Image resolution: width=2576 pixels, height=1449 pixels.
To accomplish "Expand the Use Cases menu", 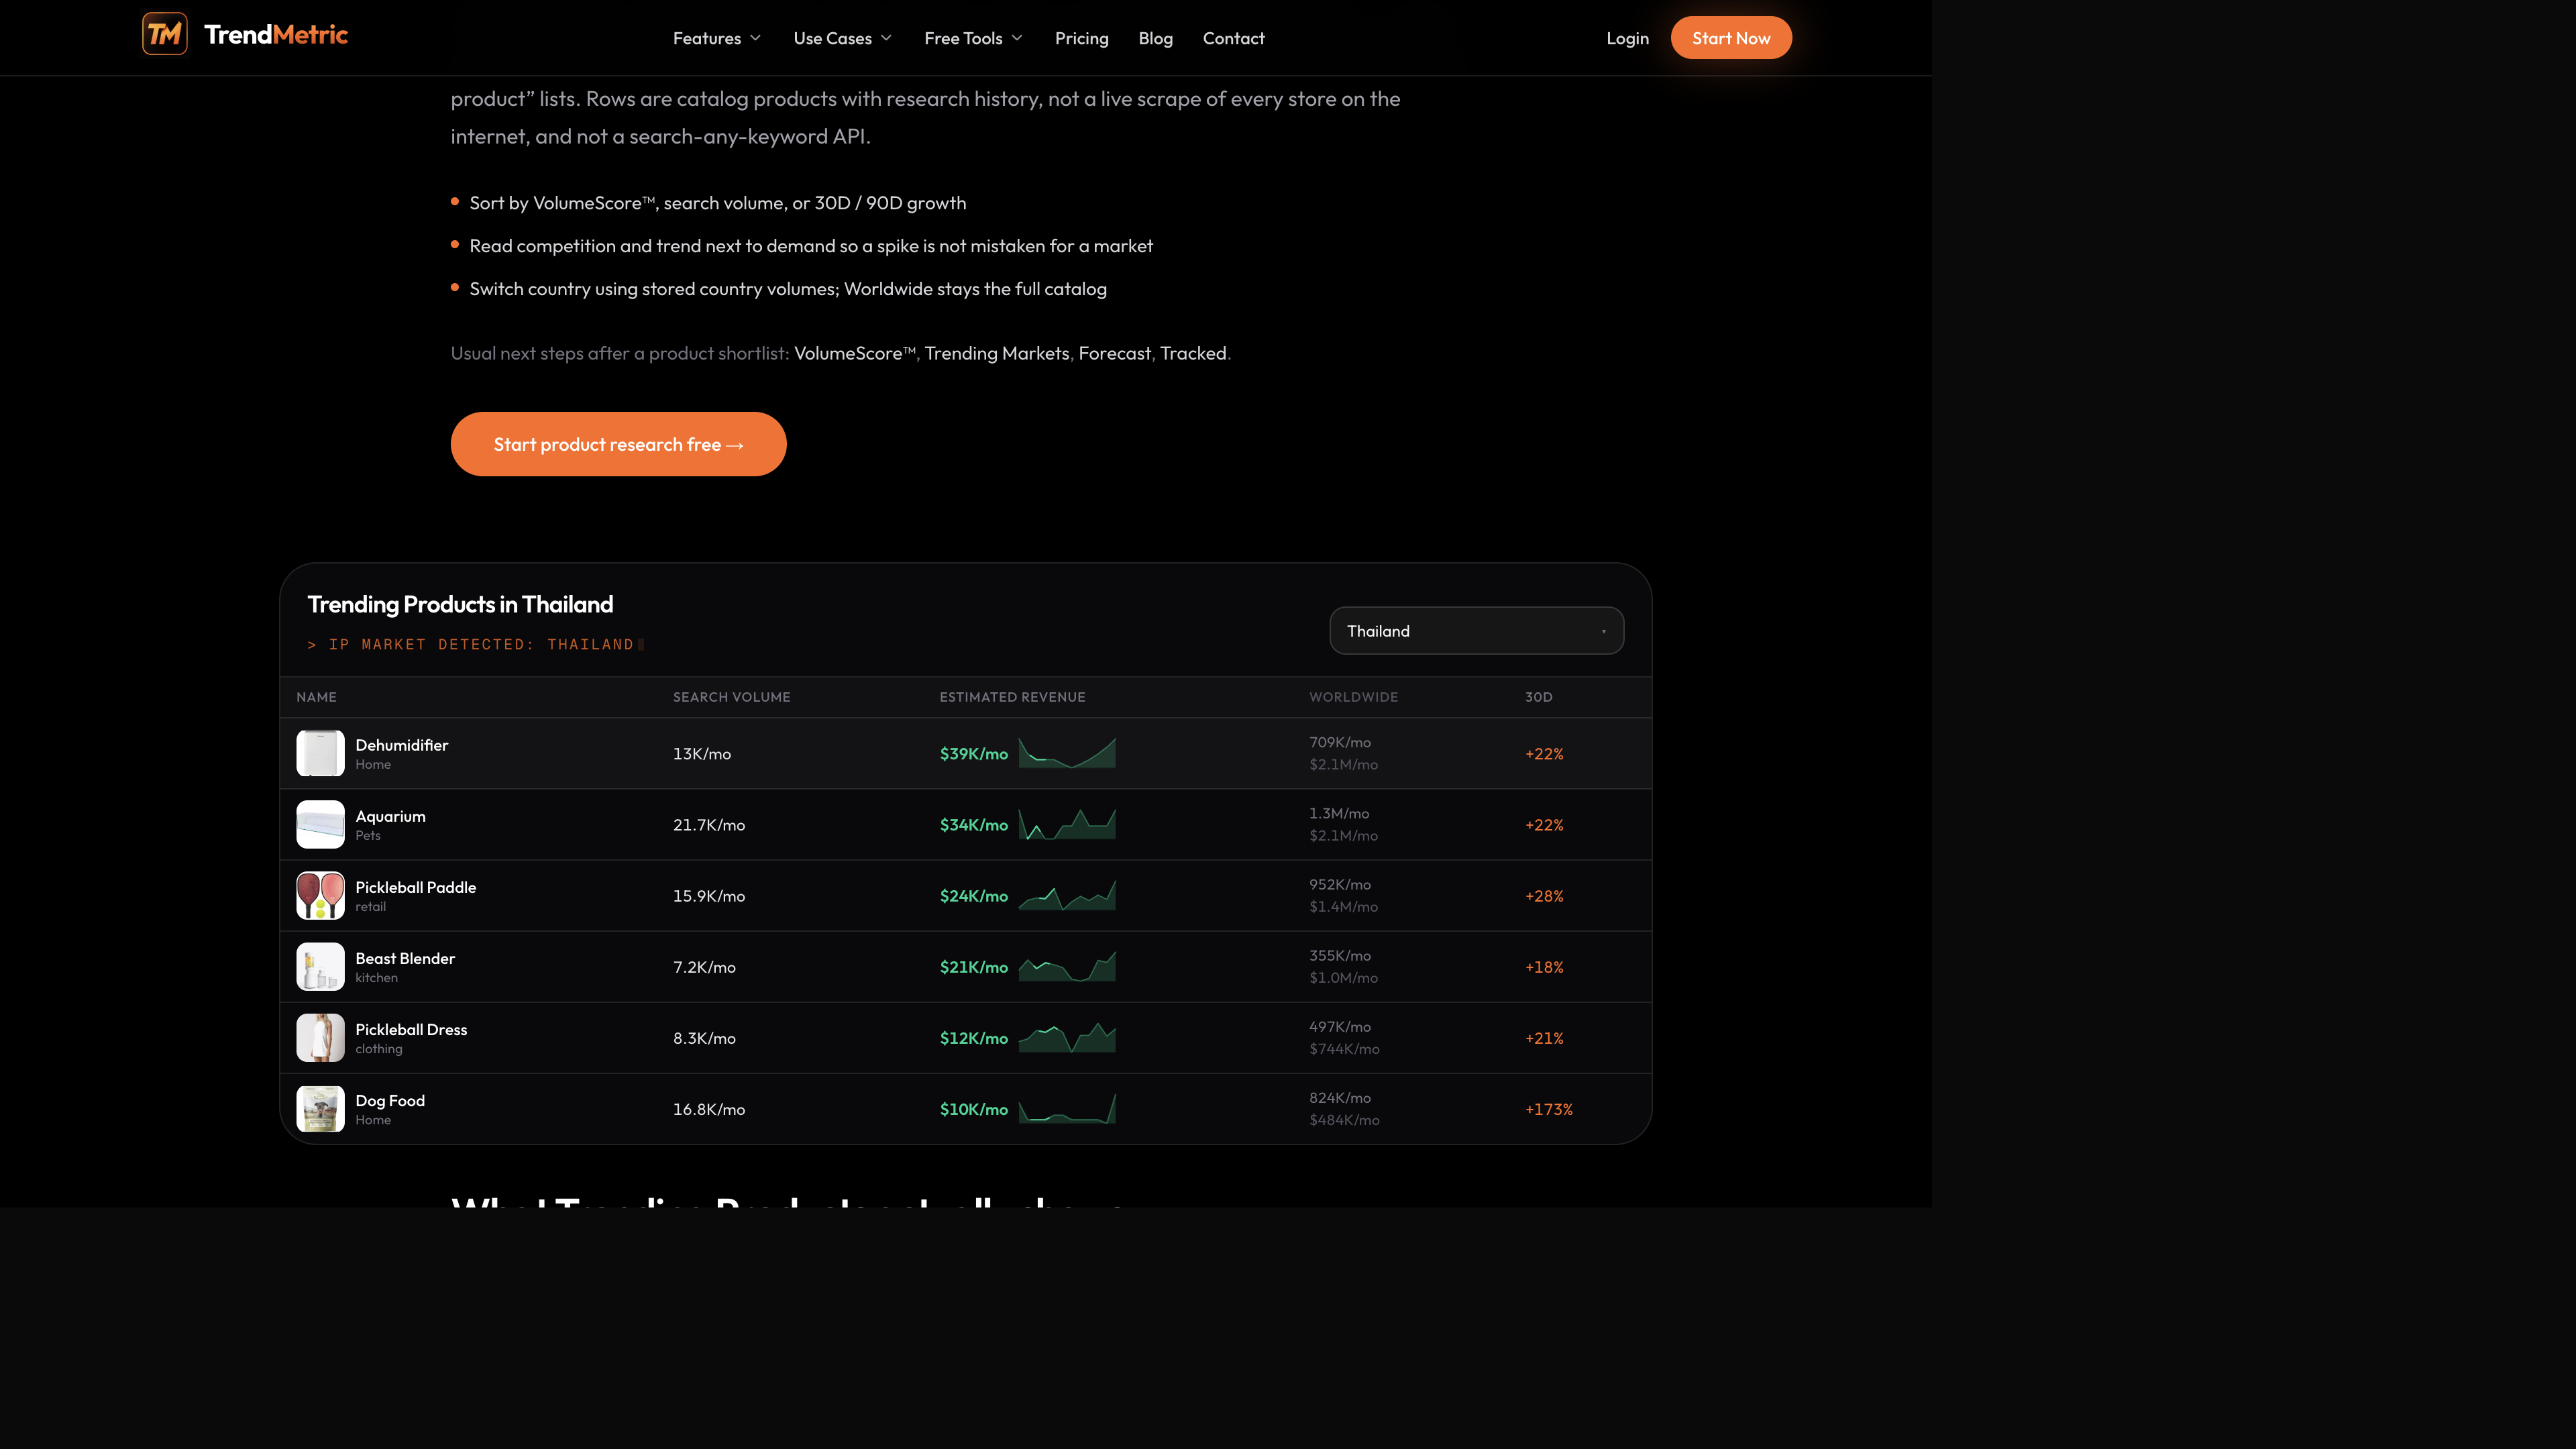I will [x=842, y=38].
